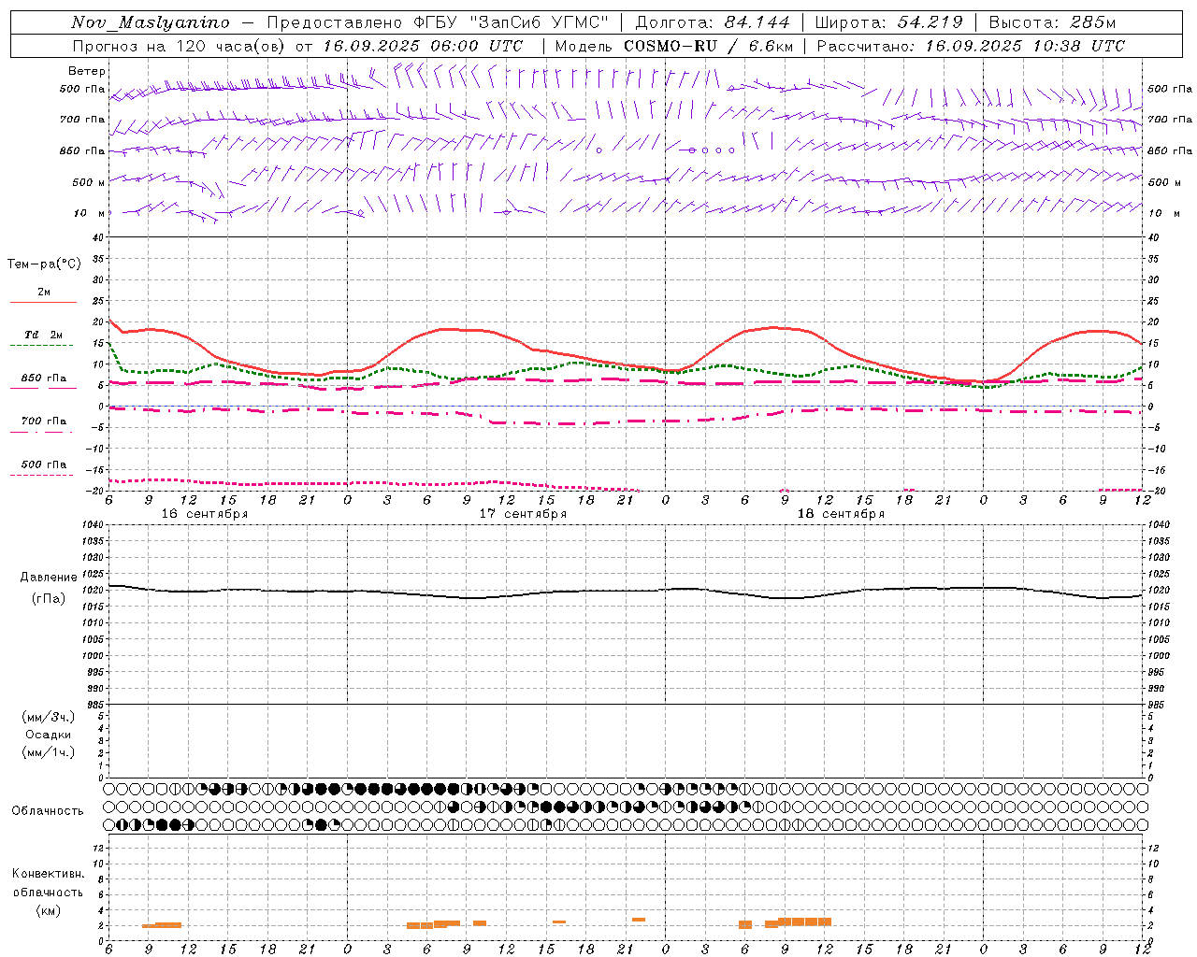Click the green dashed Td legend line
The image size is (1197, 957).
pos(43,345)
